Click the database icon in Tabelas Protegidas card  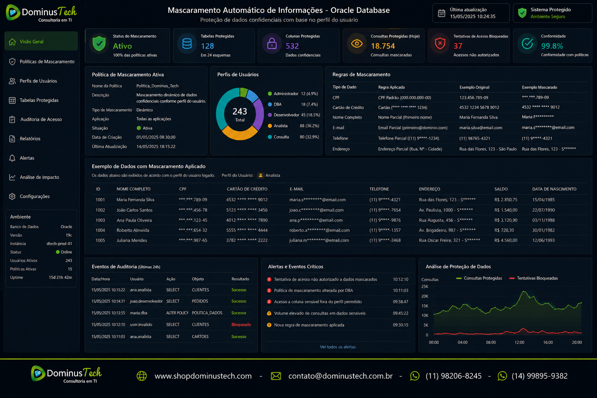187,44
